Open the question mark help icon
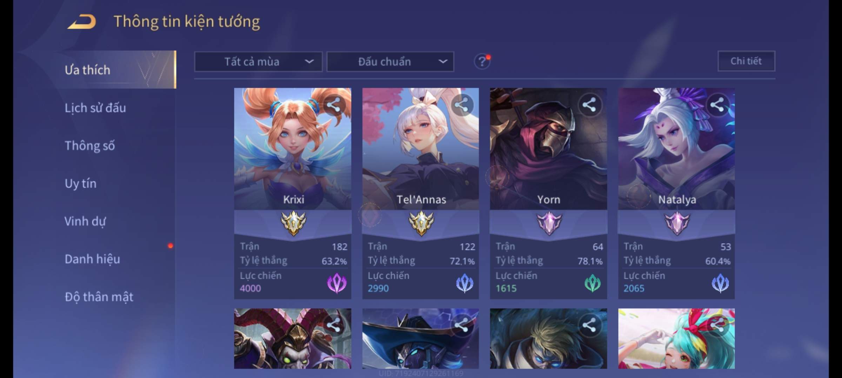 (482, 62)
